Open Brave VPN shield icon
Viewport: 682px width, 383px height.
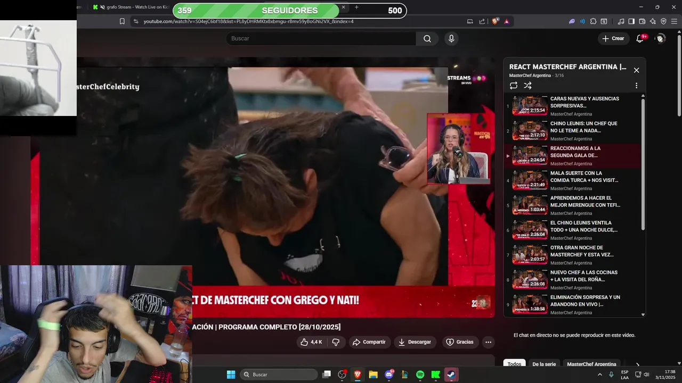pos(663,21)
